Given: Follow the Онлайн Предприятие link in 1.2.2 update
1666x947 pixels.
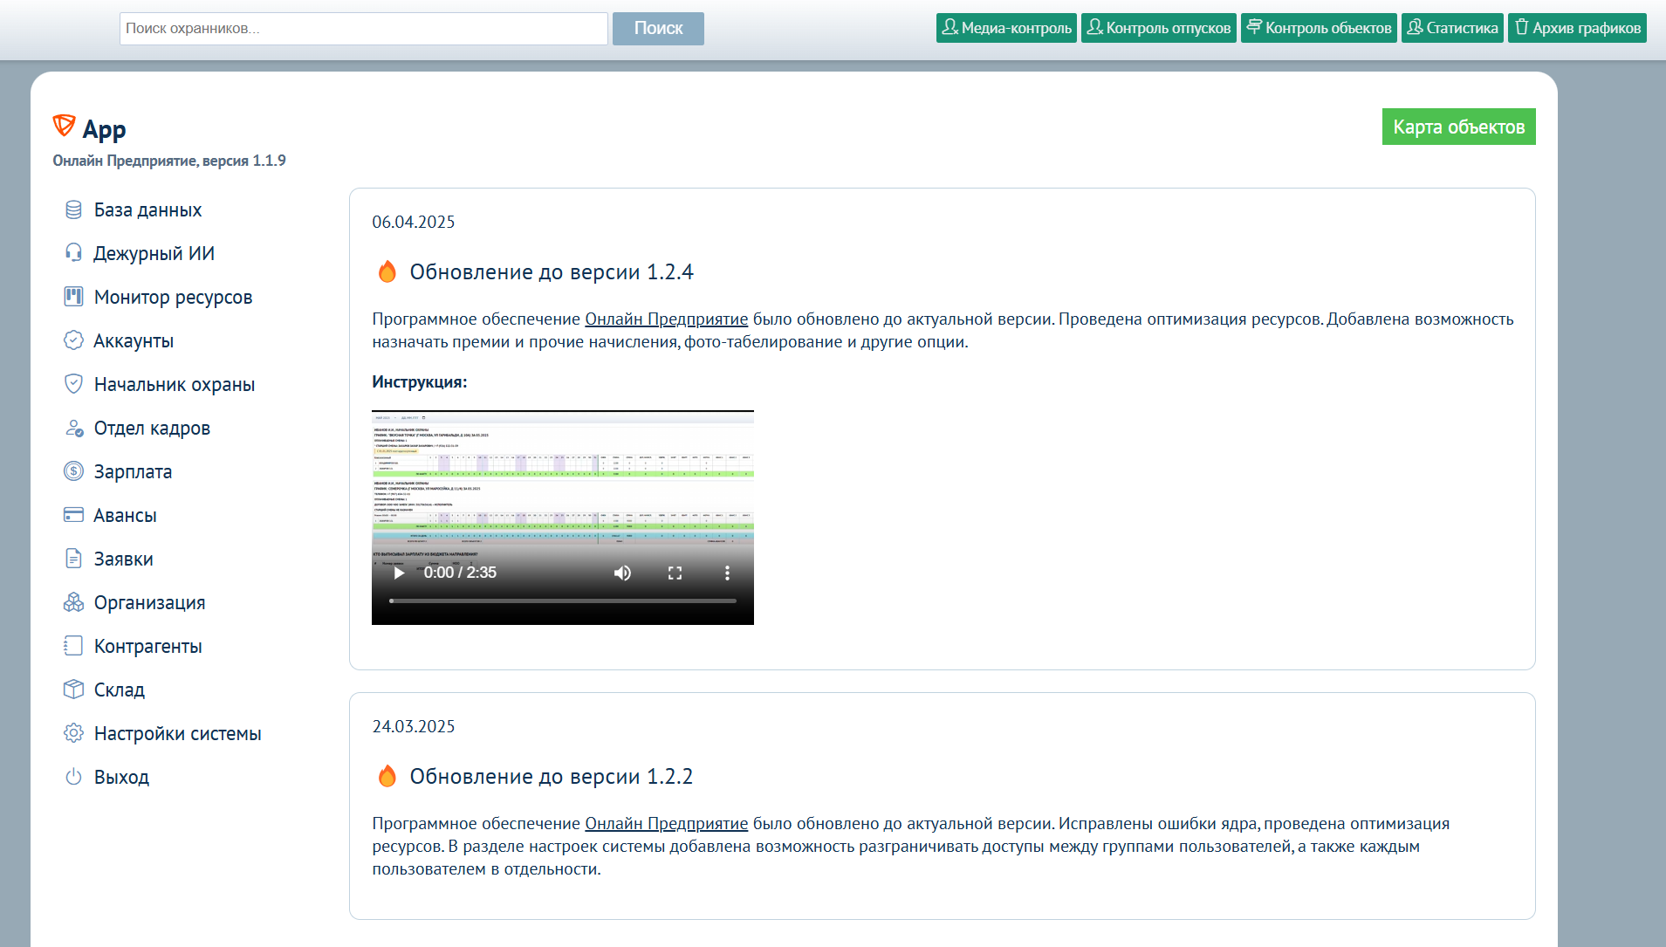Looking at the screenshot, I should coord(666,824).
